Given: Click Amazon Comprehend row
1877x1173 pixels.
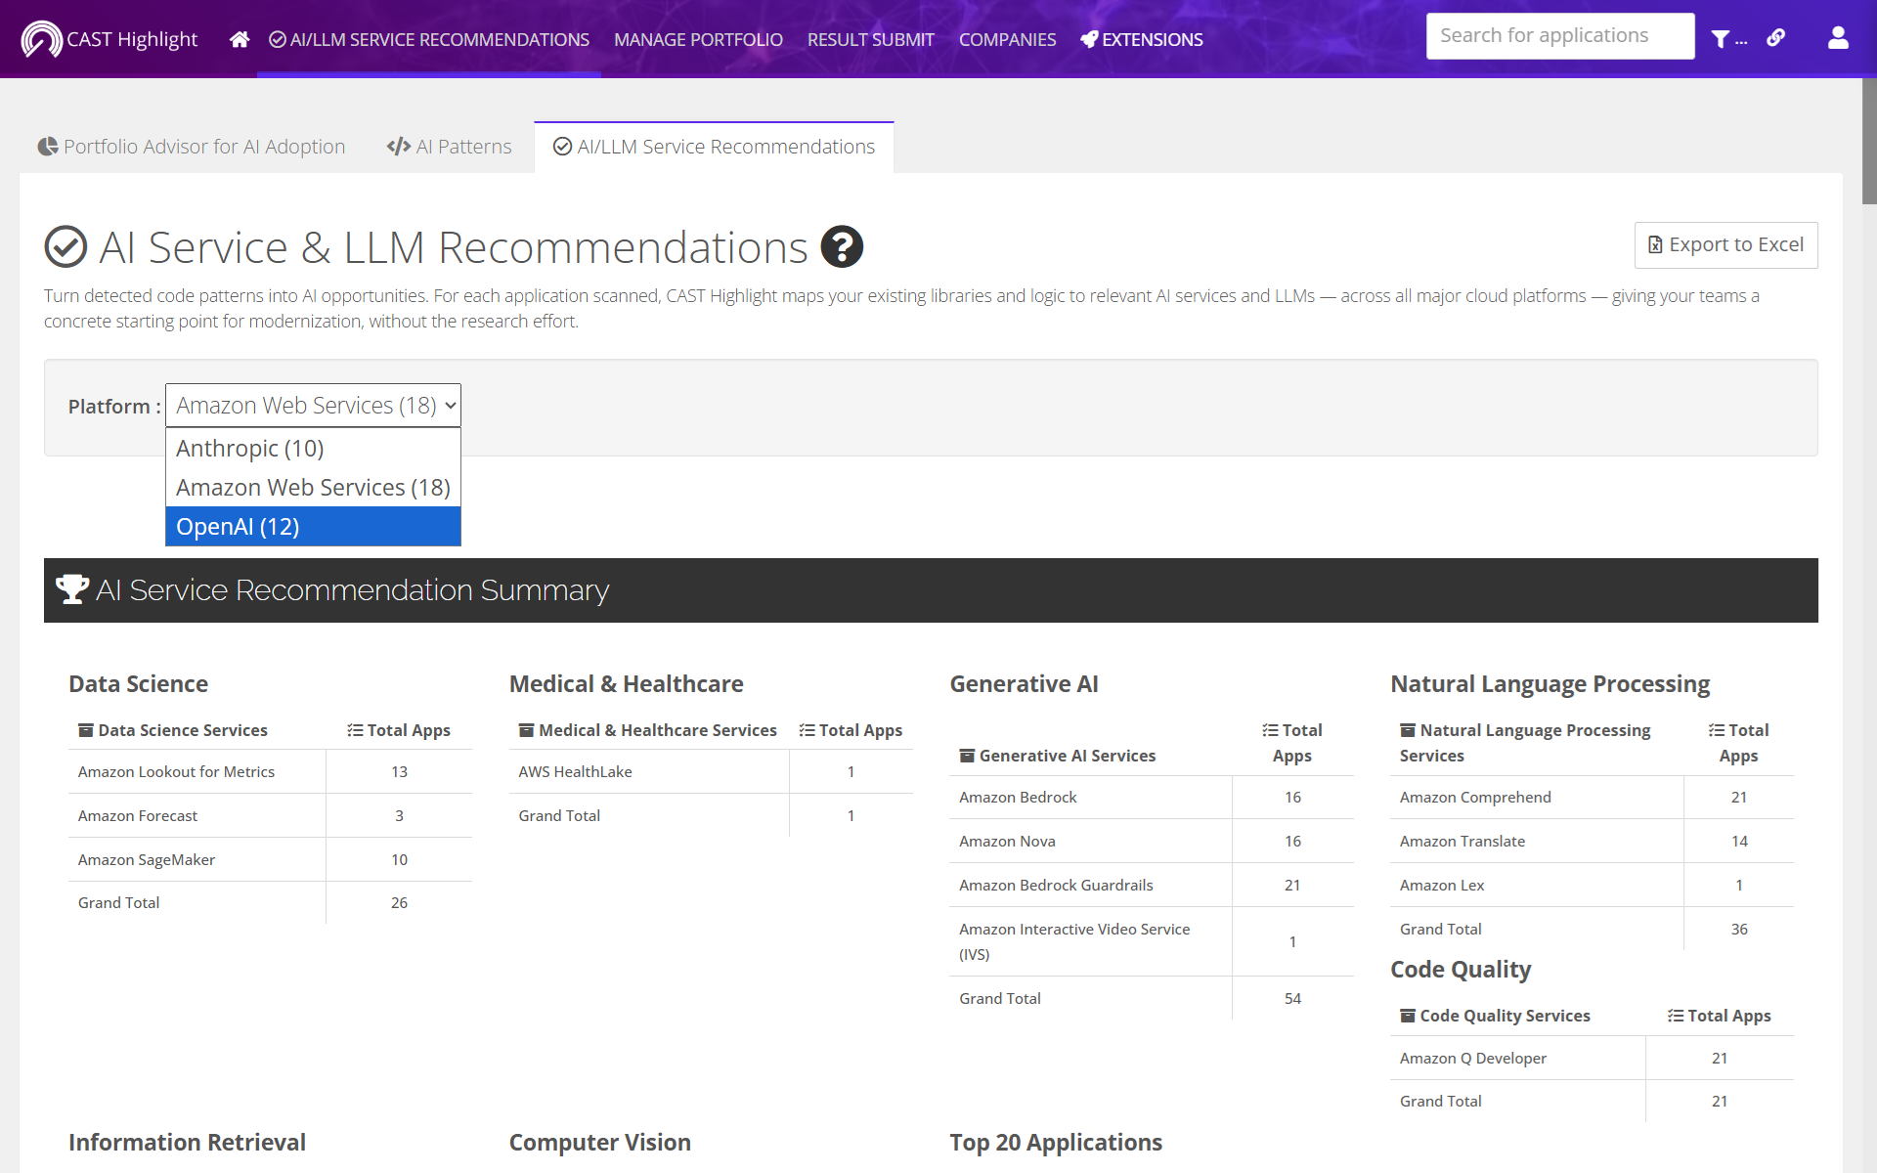Looking at the screenshot, I should point(1592,797).
